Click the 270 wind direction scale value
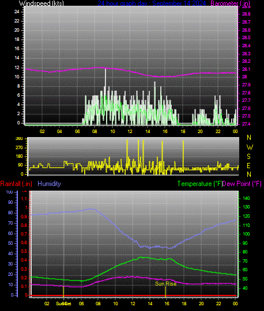Image resolution: width=264 pixels, height=311 pixels. click(x=19, y=147)
